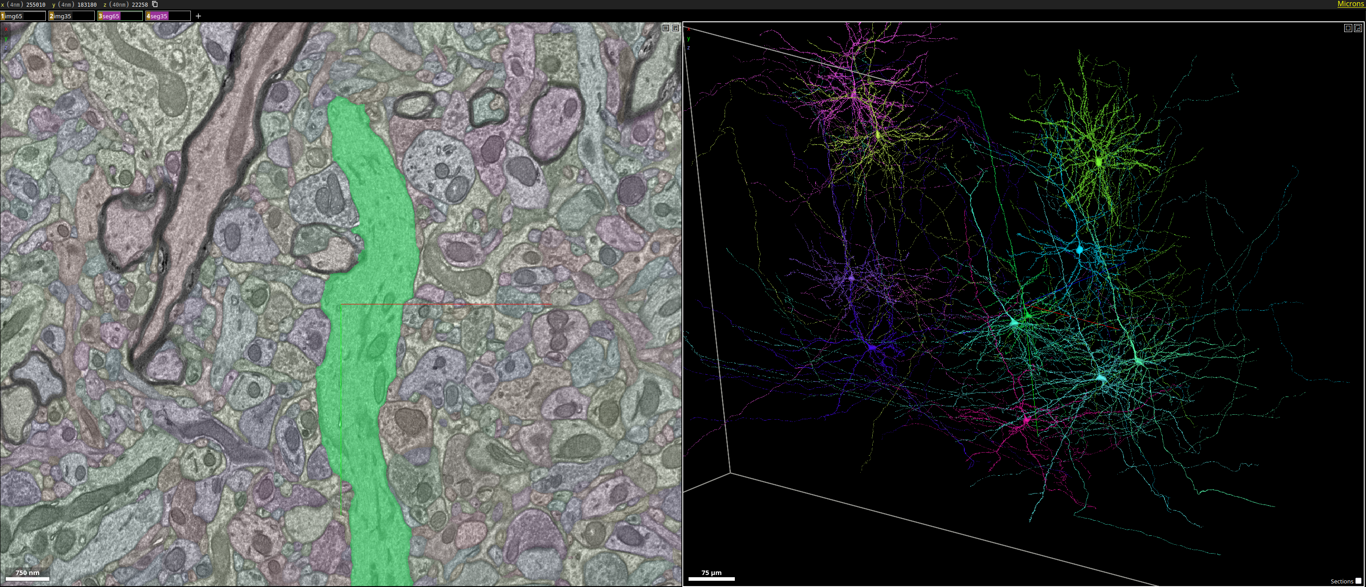Image resolution: width=1366 pixels, height=587 pixels.
Task: Click the x coordinate value 255010
Action: tap(36, 4)
